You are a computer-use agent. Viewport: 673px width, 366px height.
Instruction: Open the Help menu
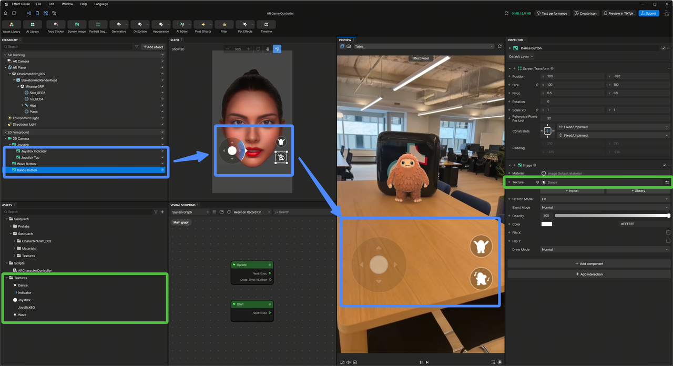pyautogui.click(x=84, y=4)
